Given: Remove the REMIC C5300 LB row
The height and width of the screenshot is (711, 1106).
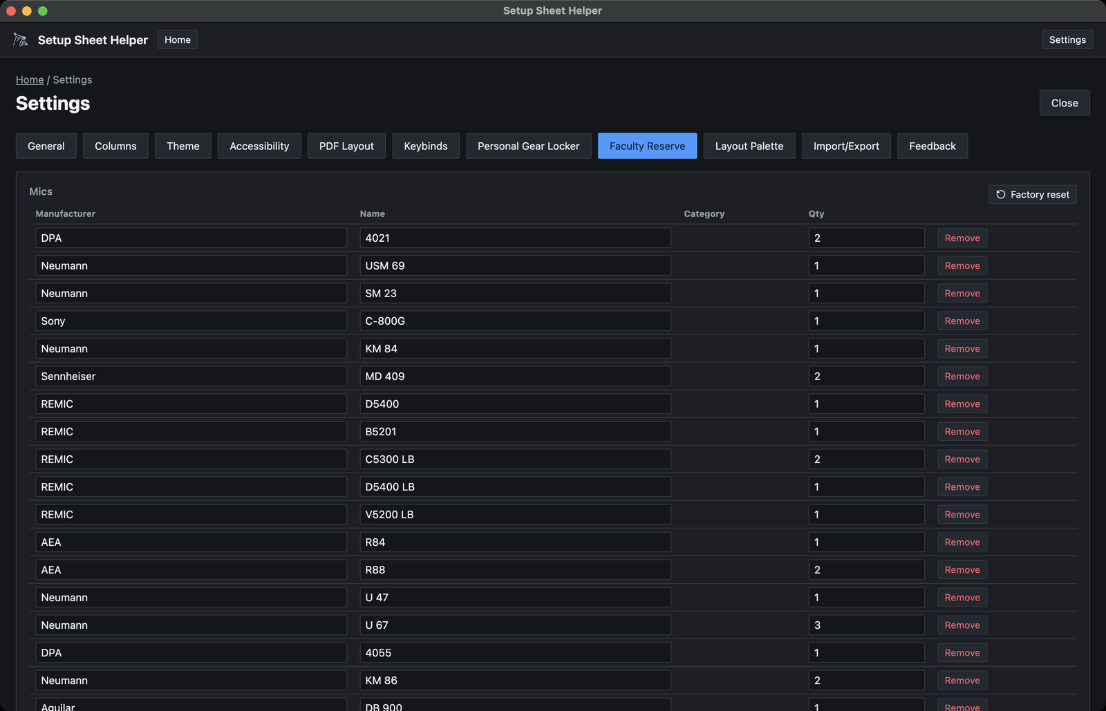Looking at the screenshot, I should tap(962, 459).
